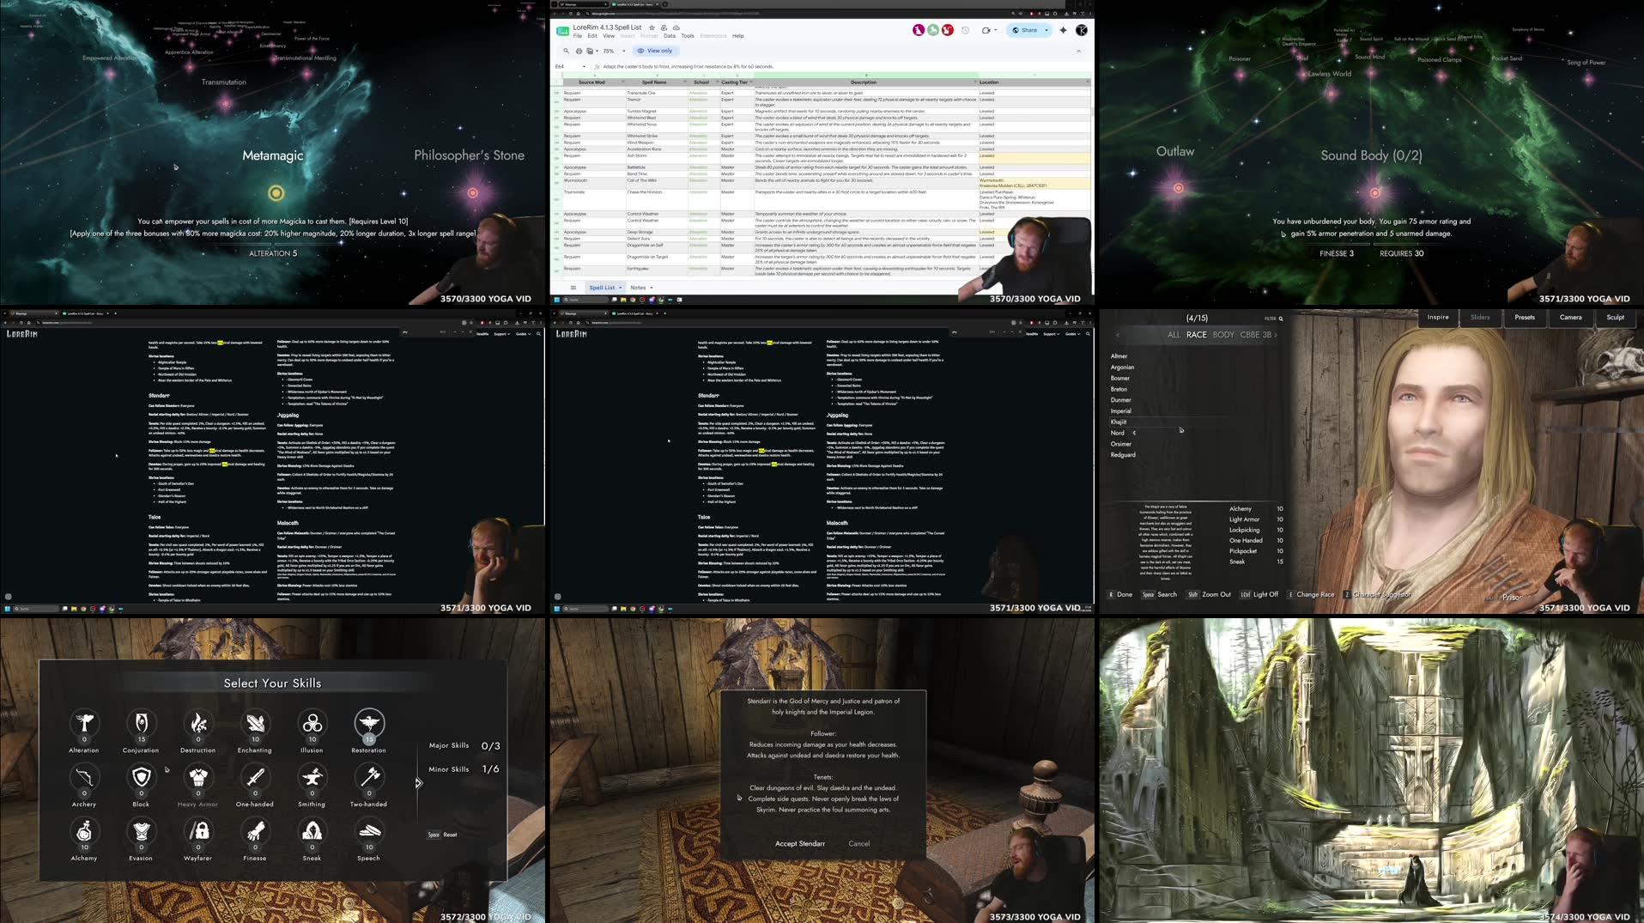
Task: Select the One-handed sword skill icon
Action: point(255,777)
